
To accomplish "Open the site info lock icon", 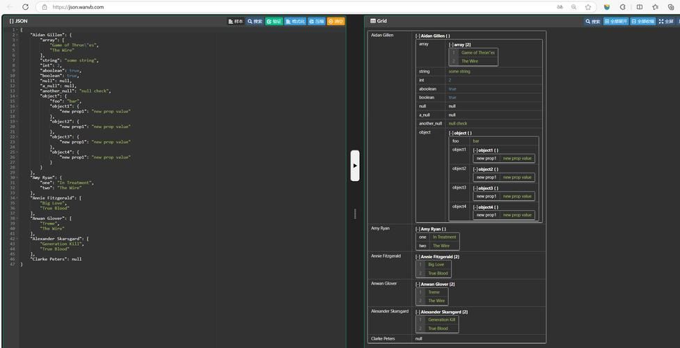I will [x=45, y=7].
